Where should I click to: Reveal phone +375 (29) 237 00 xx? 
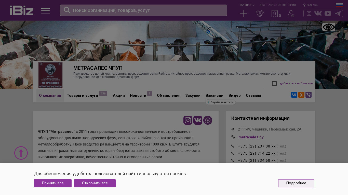click(257, 146)
